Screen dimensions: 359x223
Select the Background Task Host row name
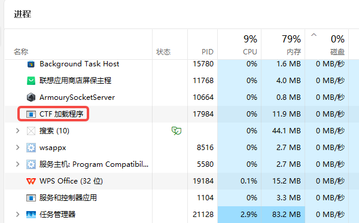click(x=79, y=64)
